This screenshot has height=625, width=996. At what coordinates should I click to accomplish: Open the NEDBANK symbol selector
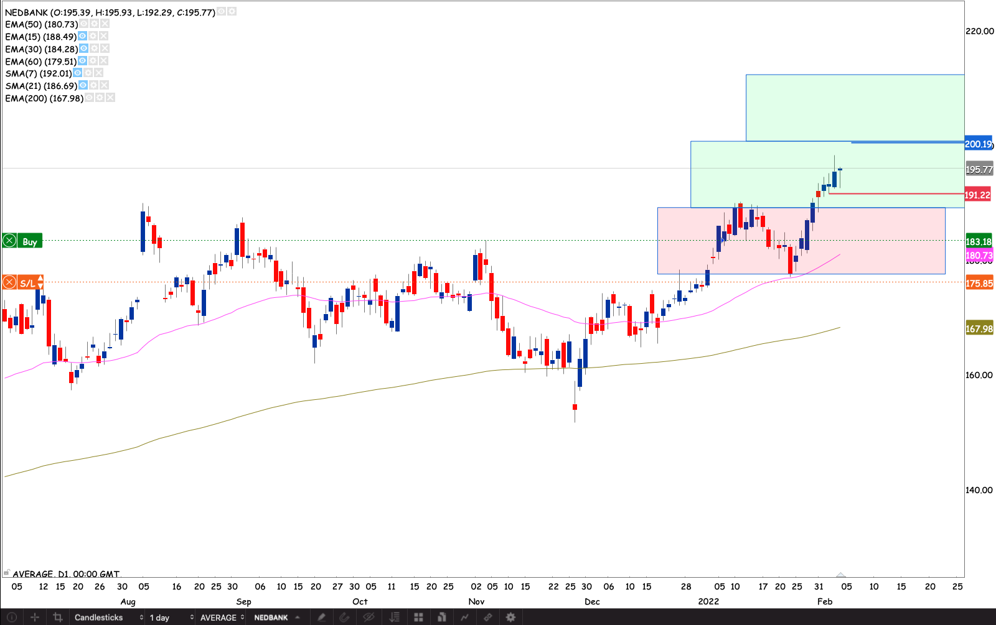coord(277,617)
